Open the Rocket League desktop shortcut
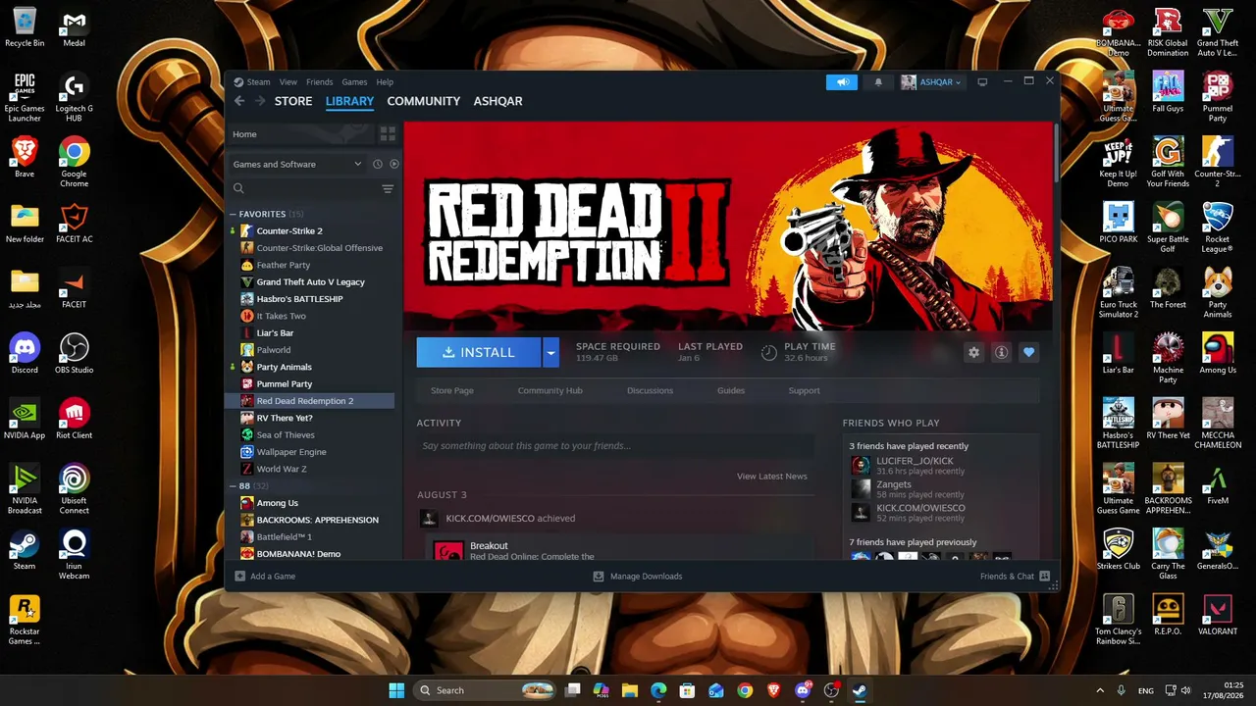 [x=1218, y=227]
